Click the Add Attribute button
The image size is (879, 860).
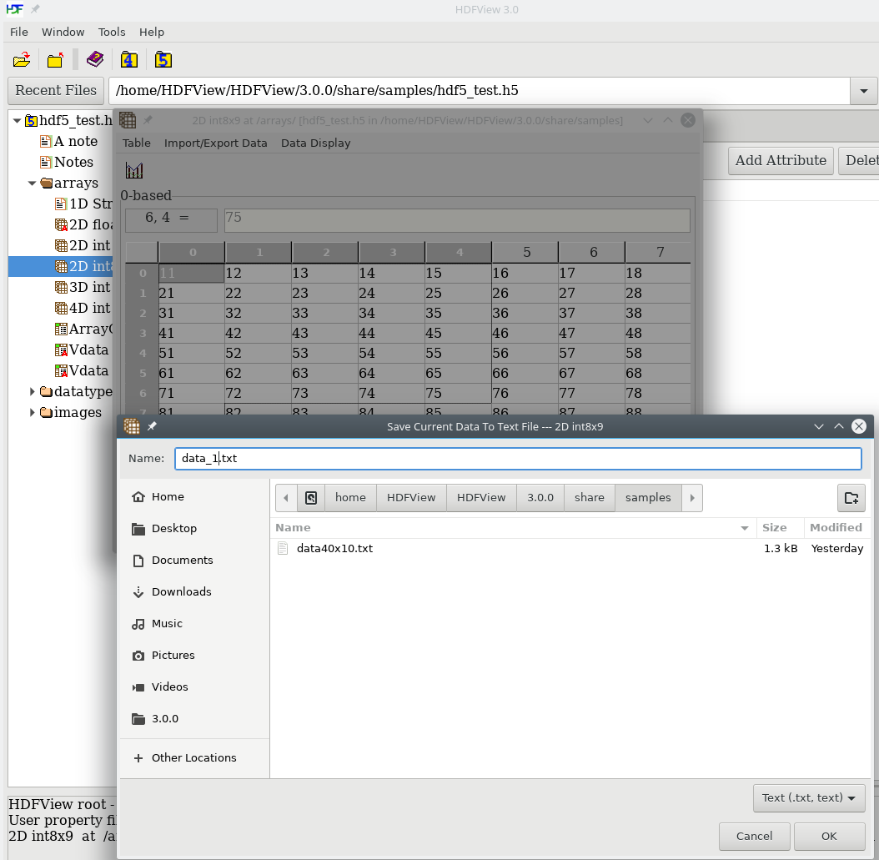(x=781, y=161)
